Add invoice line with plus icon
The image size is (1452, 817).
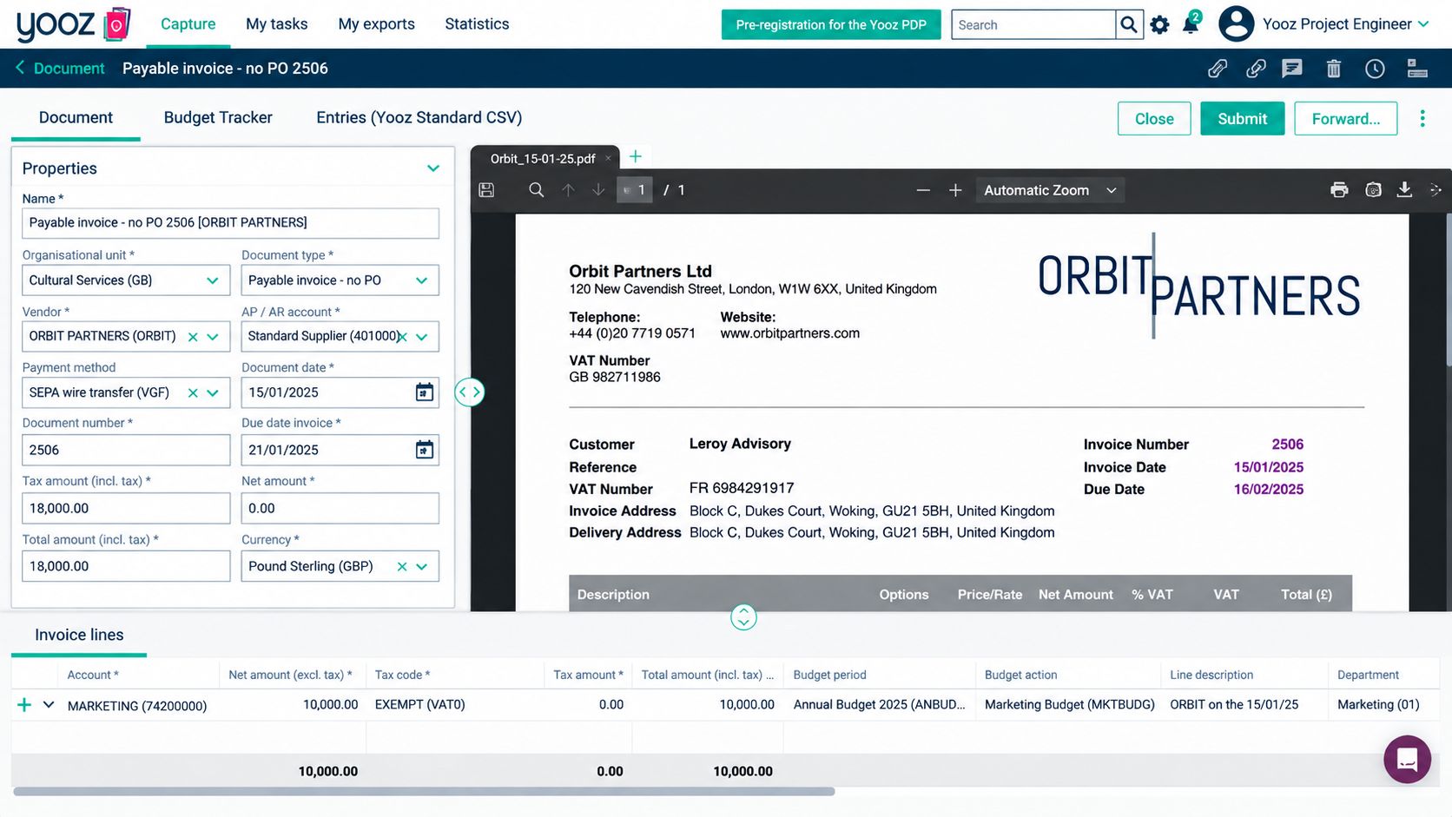pos(24,705)
